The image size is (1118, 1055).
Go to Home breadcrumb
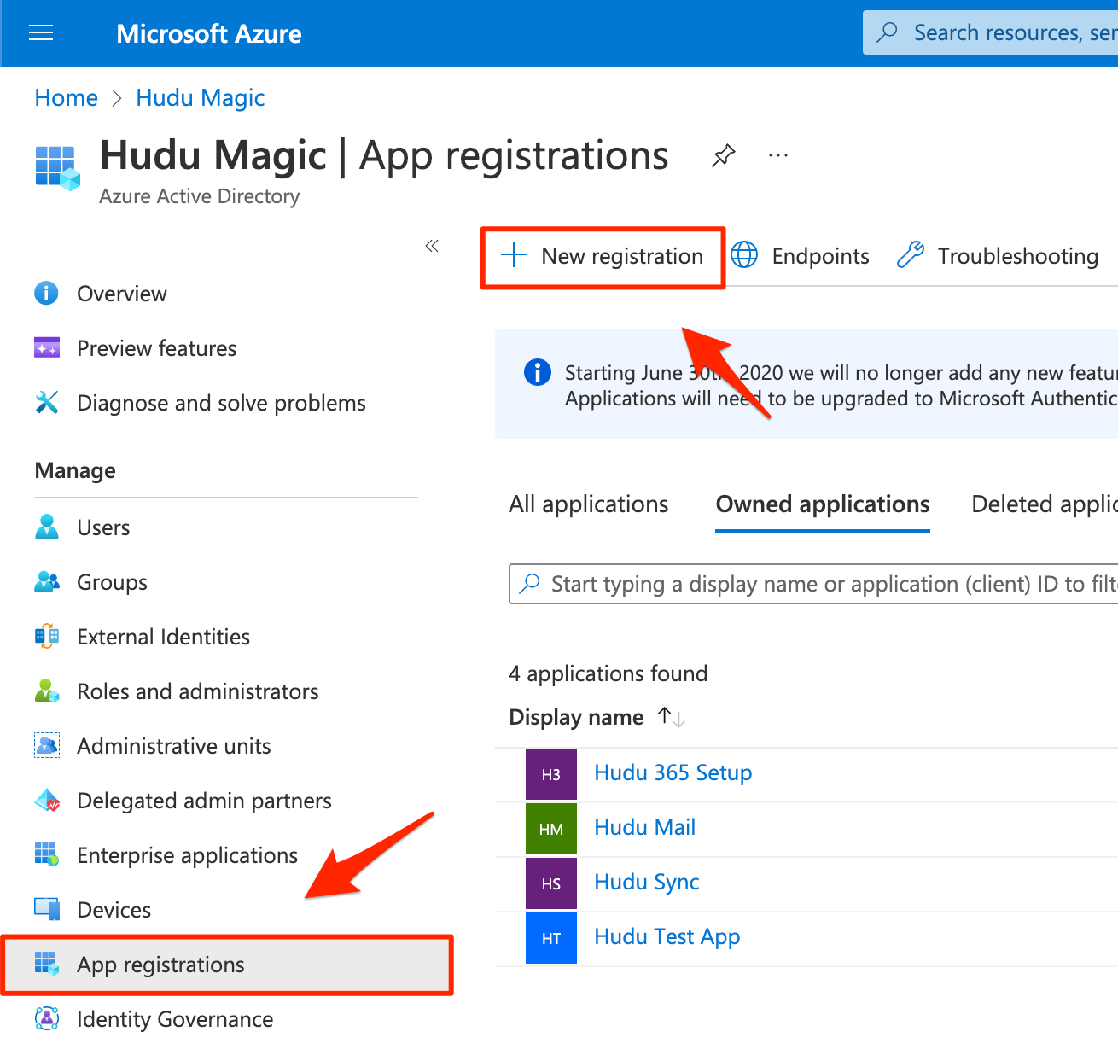(67, 98)
